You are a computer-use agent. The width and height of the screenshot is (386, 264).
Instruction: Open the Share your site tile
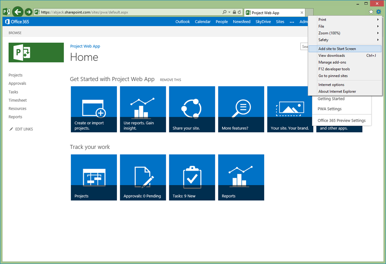click(x=192, y=109)
